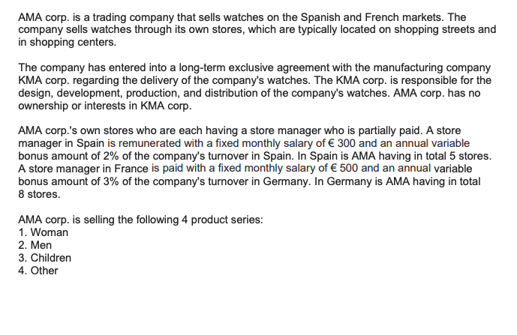The image size is (517, 335).
Task: Click the '1. Woman' list item
Action: (44, 232)
